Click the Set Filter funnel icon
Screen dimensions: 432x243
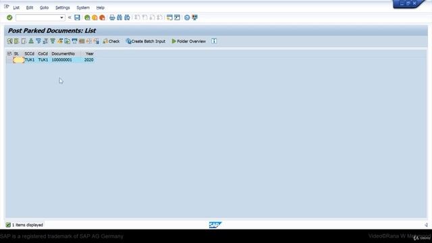38,41
